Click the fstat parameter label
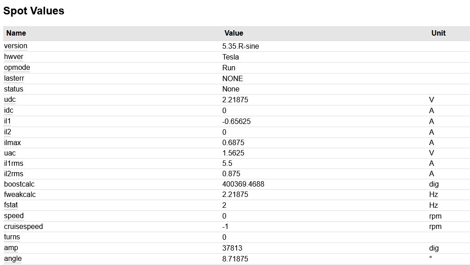Image resolution: width=470 pixels, height=265 pixels. pos(11,205)
